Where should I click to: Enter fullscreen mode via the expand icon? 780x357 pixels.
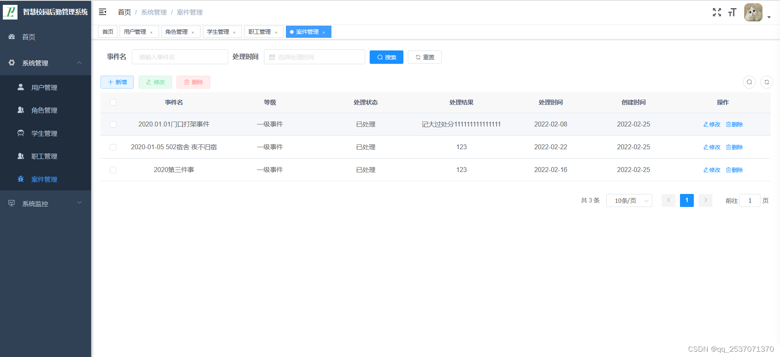[x=717, y=12]
